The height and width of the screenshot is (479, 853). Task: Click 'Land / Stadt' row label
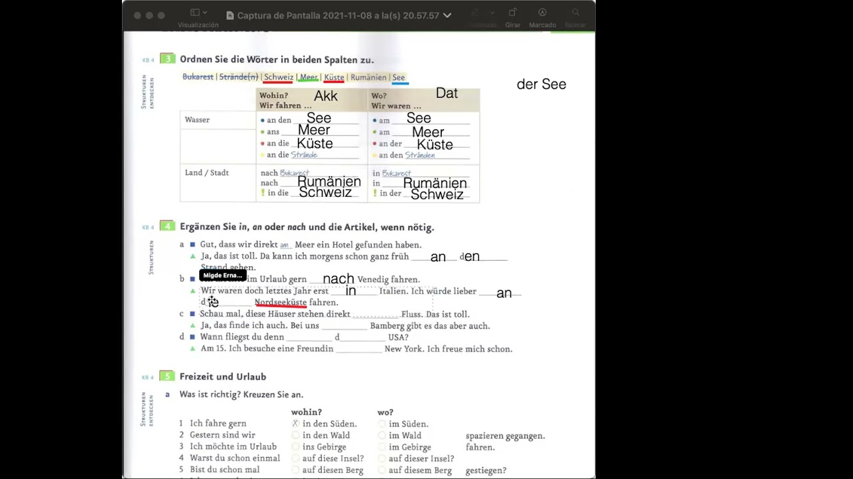207,172
